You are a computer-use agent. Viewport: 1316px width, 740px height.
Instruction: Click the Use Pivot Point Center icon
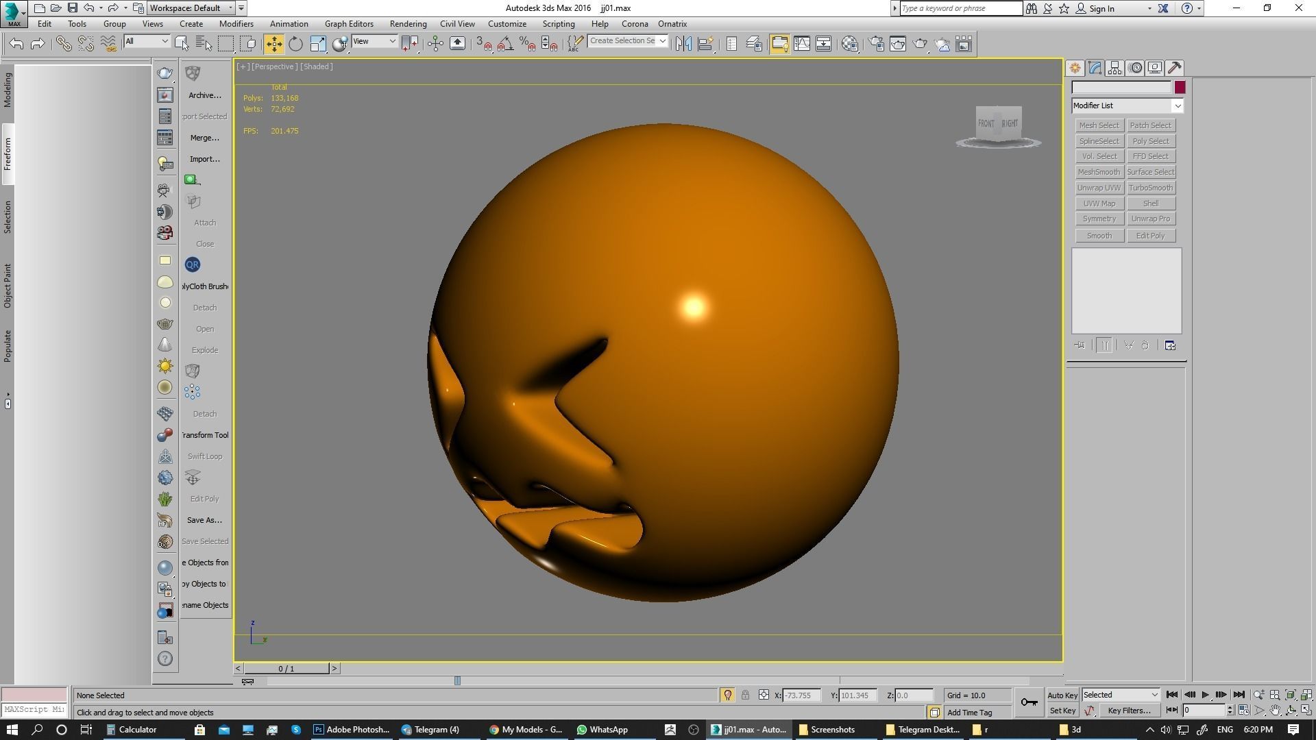[410, 44]
